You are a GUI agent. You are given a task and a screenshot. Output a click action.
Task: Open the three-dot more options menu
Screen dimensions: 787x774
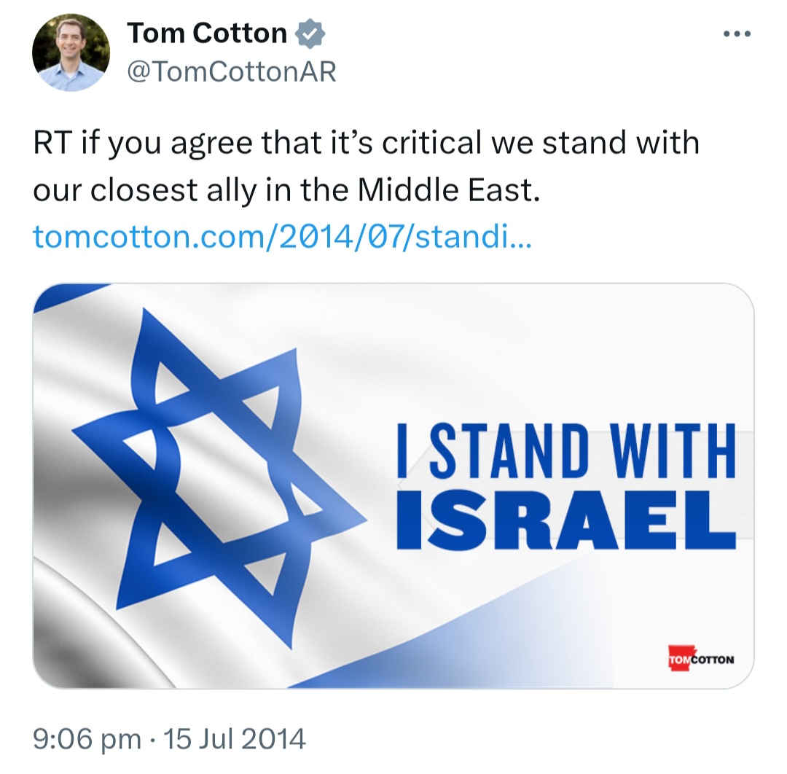pyautogui.click(x=737, y=34)
